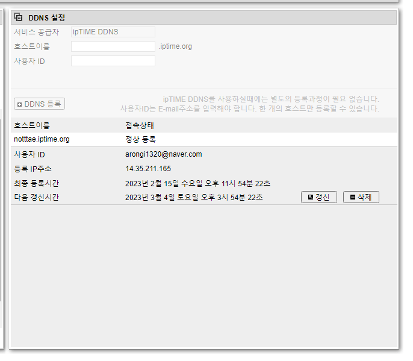Click the DDNS 설정 panel icon
This screenshot has height=361, width=413.
pos(18,17)
